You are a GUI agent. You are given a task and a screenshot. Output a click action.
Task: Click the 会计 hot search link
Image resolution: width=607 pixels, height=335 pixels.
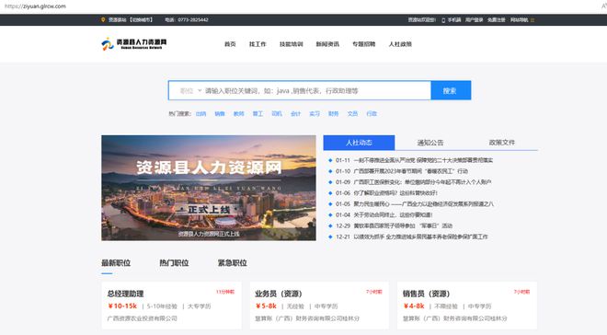click(295, 114)
